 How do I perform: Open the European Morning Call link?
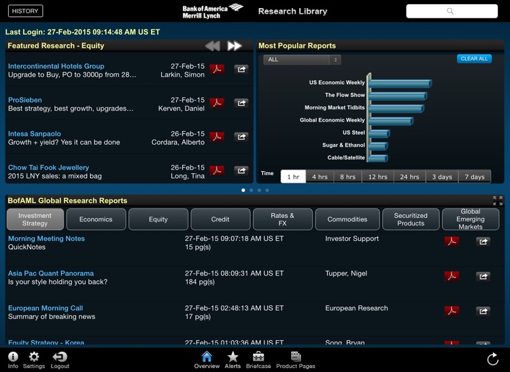click(46, 308)
